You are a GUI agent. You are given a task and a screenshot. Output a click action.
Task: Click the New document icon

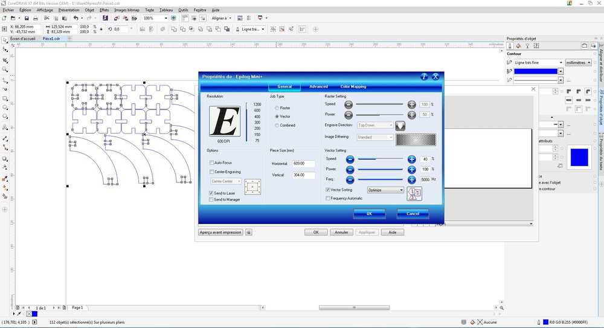coord(4,18)
